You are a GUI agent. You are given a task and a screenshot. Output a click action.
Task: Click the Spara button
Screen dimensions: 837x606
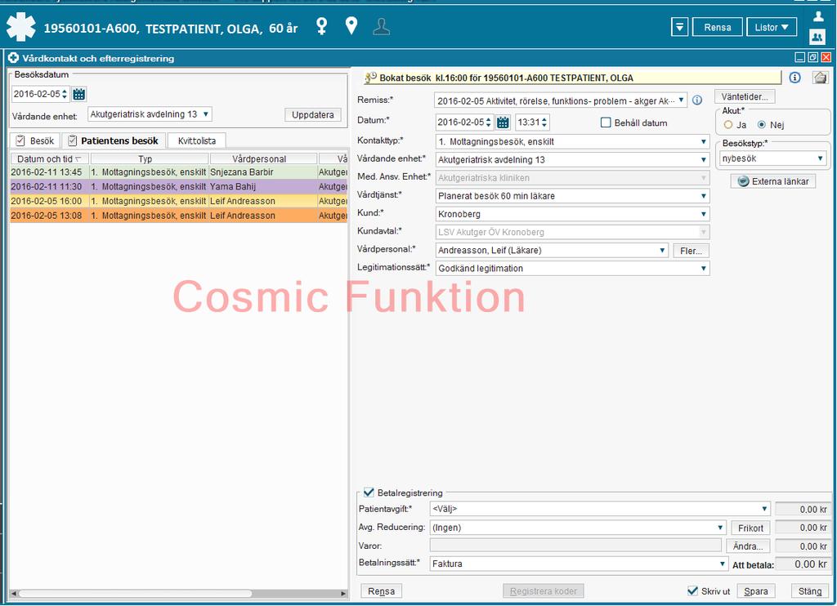[x=756, y=591]
